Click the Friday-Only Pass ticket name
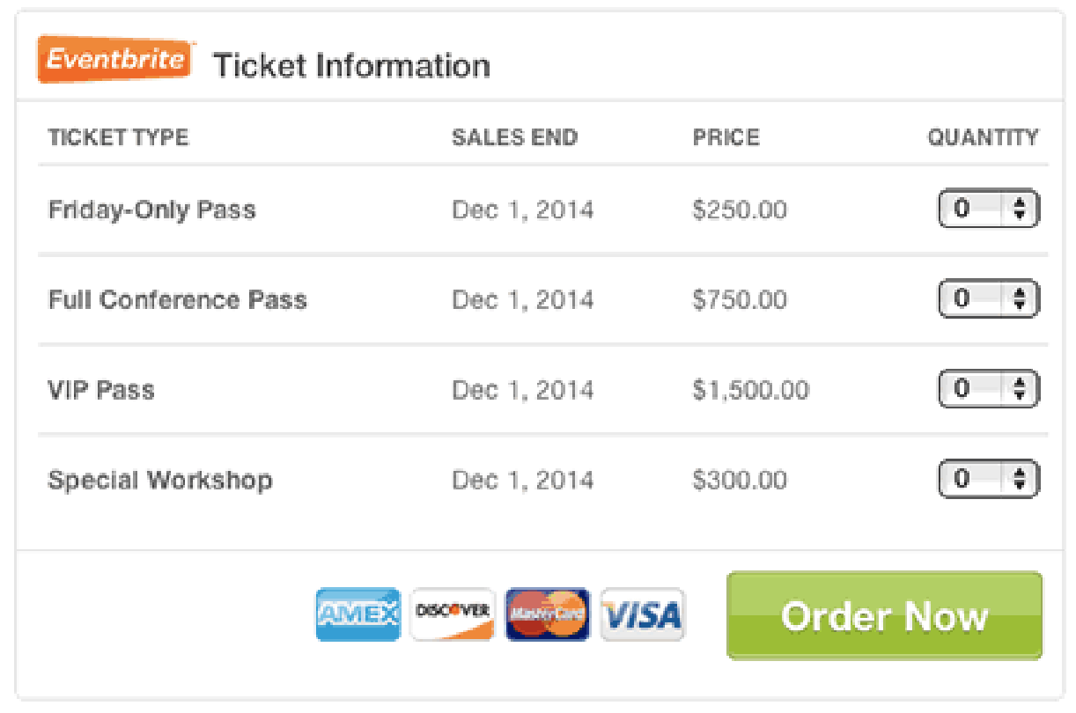This screenshot has height=713, width=1076. (151, 210)
